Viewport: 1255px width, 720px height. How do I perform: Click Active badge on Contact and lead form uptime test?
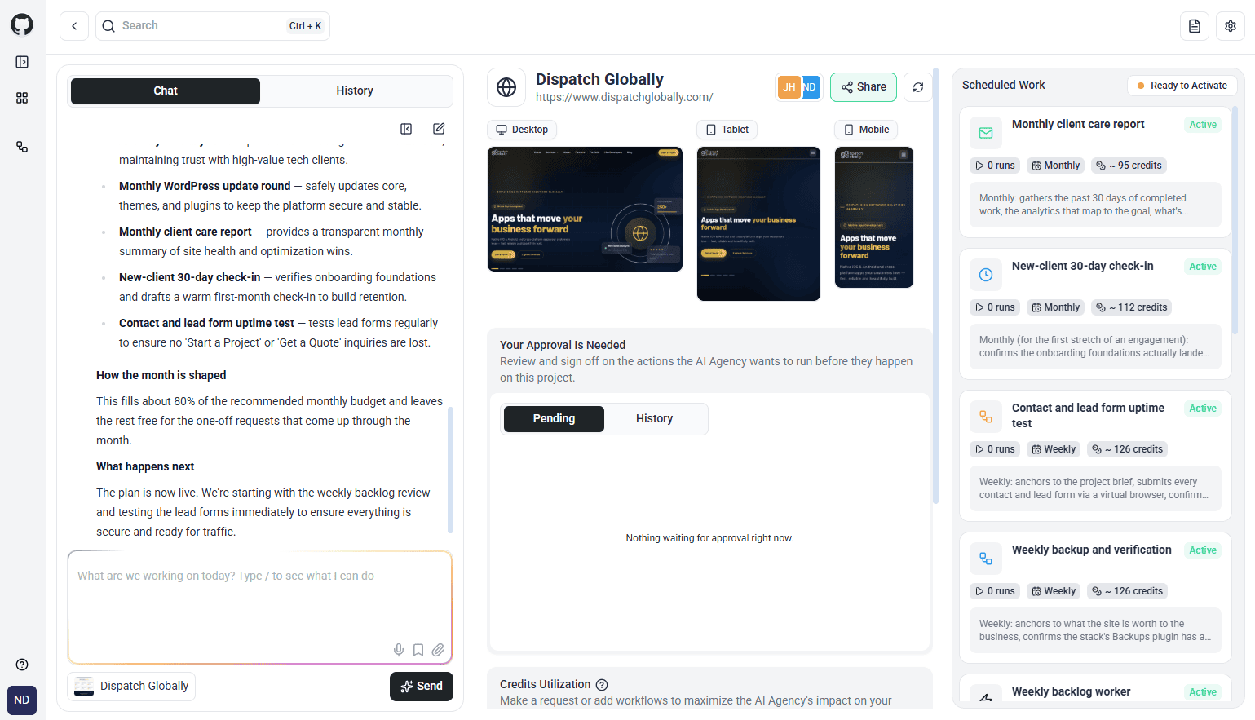(1203, 409)
